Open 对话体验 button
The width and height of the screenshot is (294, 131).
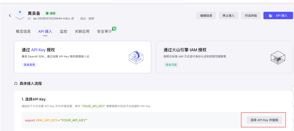251,15
